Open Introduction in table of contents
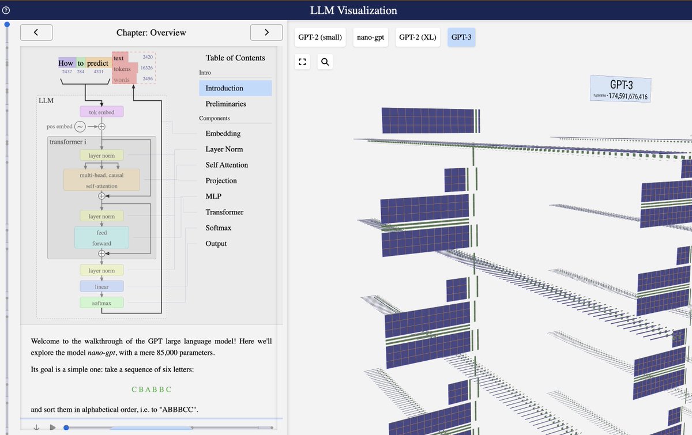Image resolution: width=692 pixels, height=435 pixels. [235, 88]
